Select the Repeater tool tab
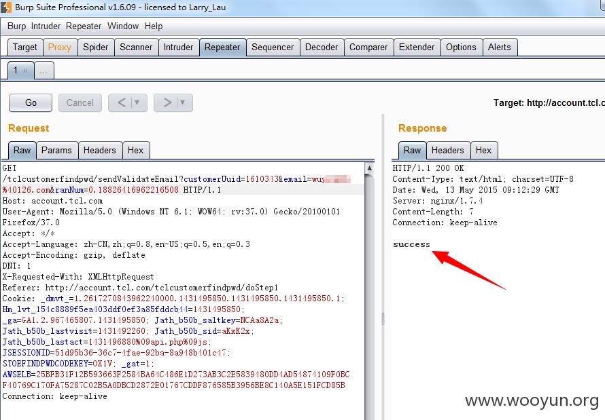Viewport: 605px width, 420px height. pyautogui.click(x=222, y=47)
